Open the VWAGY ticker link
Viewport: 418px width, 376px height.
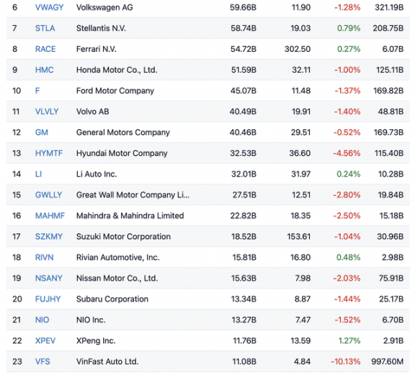(x=49, y=7)
